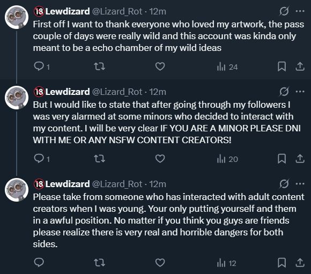This screenshot has width=311, height=274.
Task: Share the third tweet about dangers
Action: (x=300, y=263)
